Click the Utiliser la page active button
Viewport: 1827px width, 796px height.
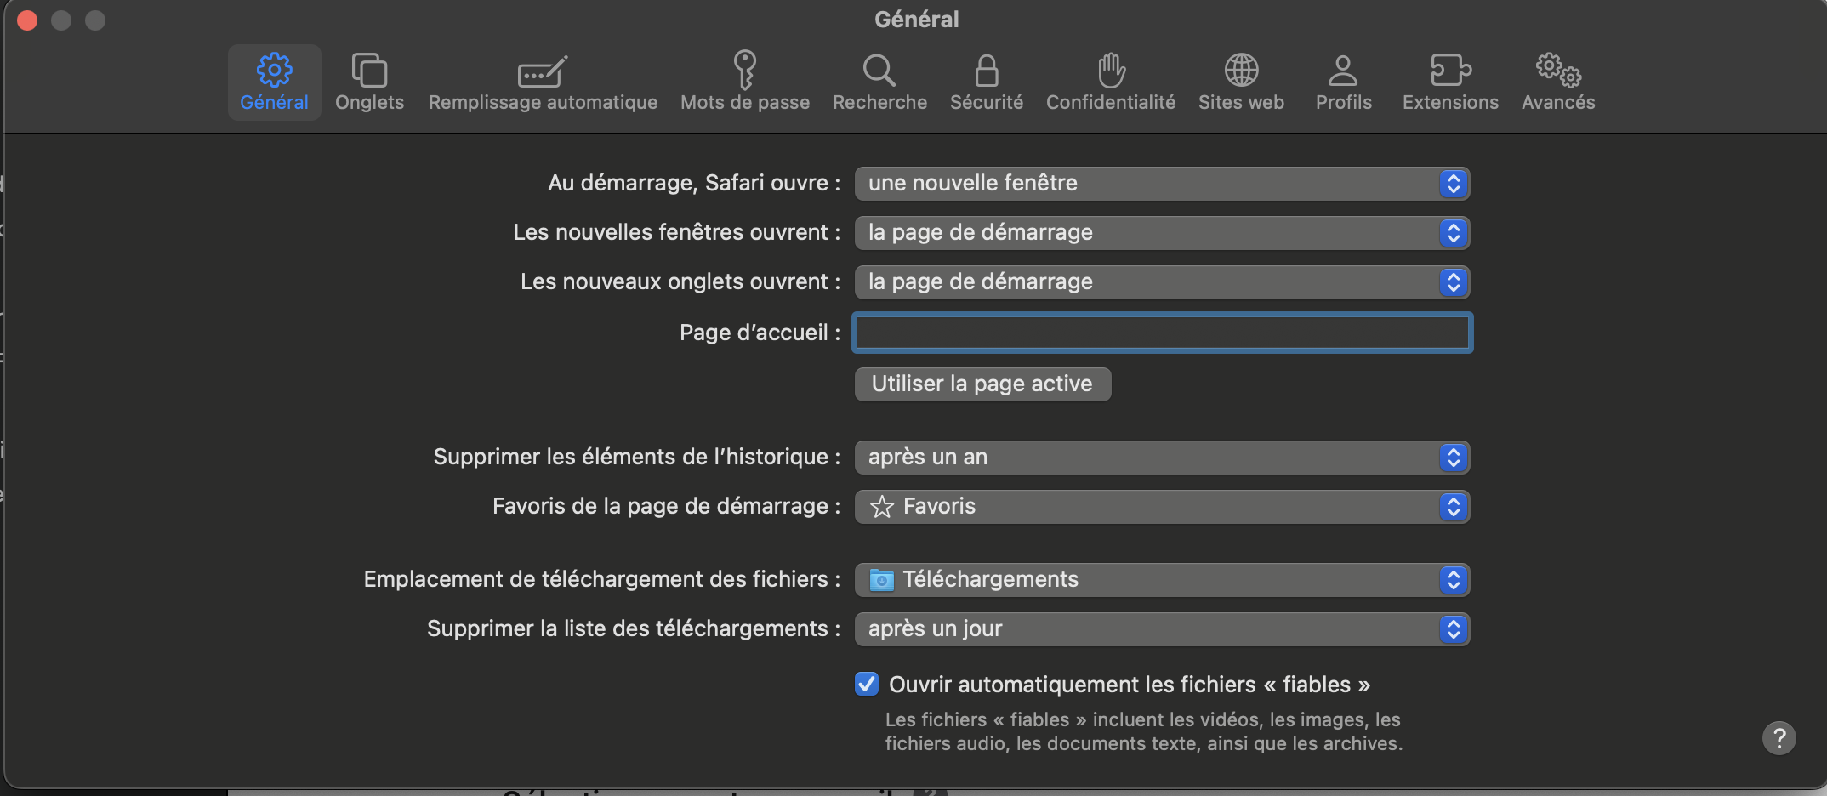982,384
